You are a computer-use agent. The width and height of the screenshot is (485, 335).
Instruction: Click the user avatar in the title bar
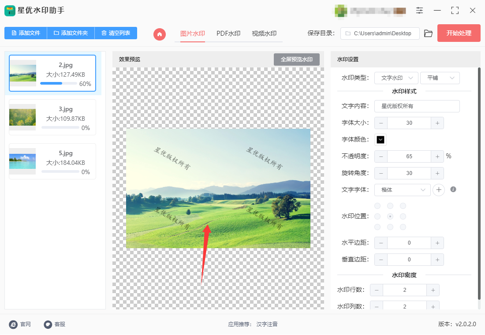click(341, 11)
